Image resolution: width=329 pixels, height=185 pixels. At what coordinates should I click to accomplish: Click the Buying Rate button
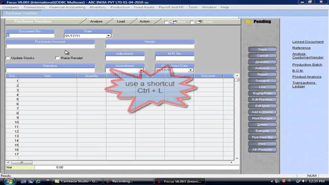click(262, 93)
